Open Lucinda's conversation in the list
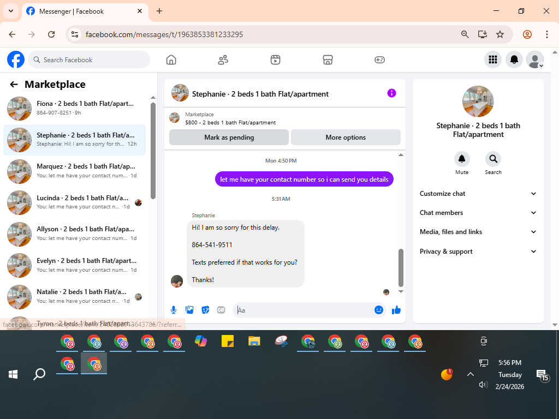Screen dimensions: 559x419 (x=74, y=202)
